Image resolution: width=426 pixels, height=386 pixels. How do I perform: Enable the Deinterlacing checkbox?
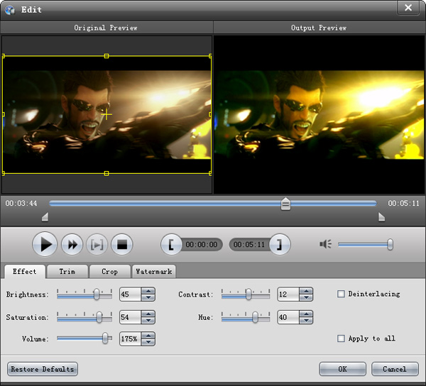click(341, 294)
